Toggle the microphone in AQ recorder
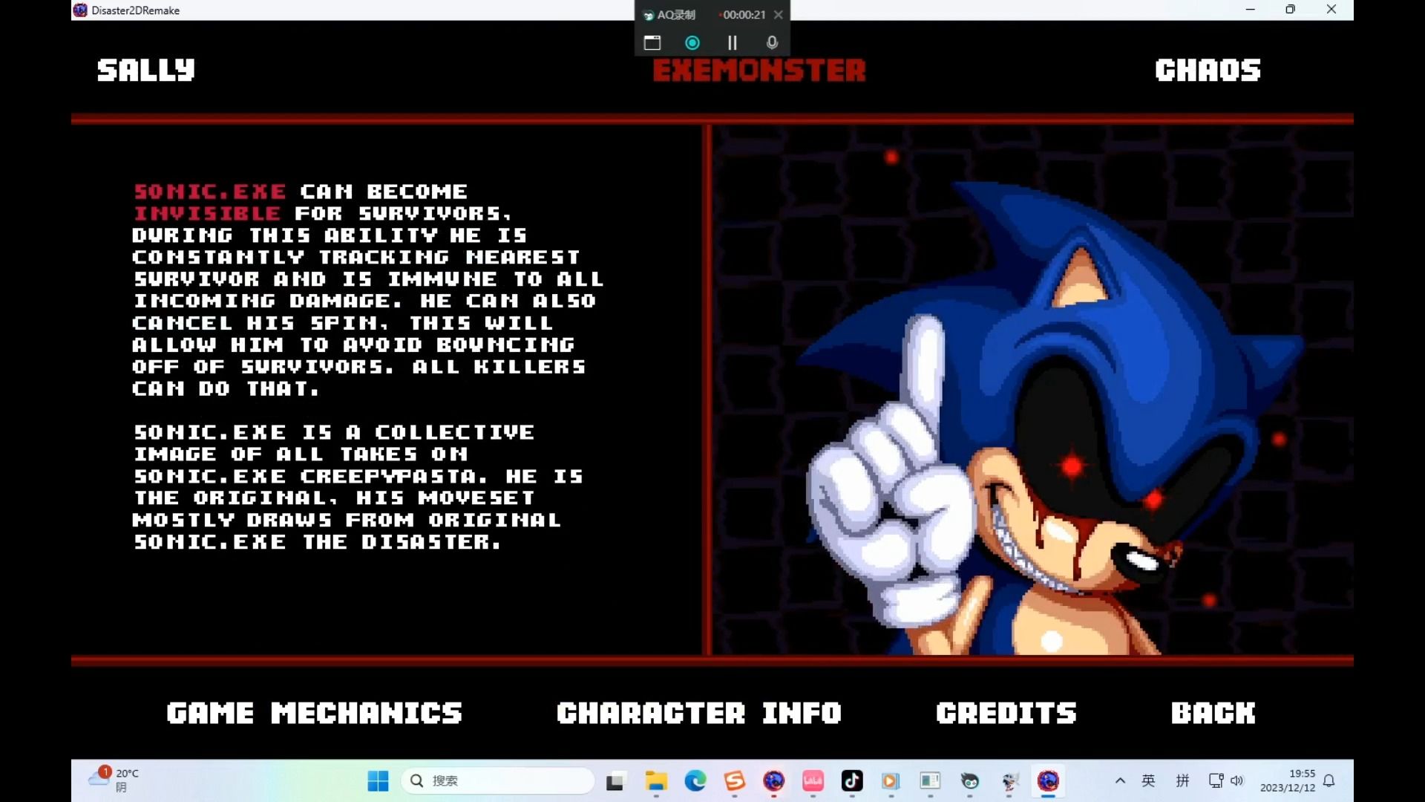Image resolution: width=1425 pixels, height=802 pixels. [773, 42]
